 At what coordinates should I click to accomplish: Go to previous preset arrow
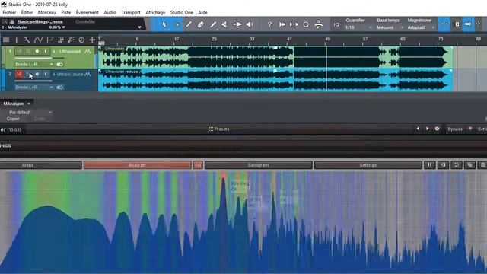pyautogui.click(x=418, y=129)
